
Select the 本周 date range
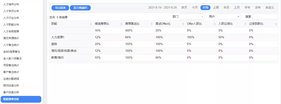click(x=205, y=8)
